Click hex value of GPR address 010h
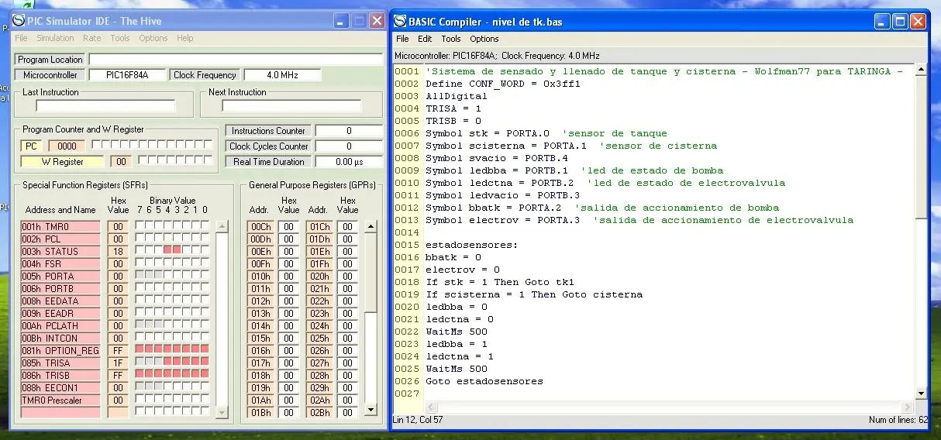Viewport: 941px width, 440px height. [x=288, y=277]
